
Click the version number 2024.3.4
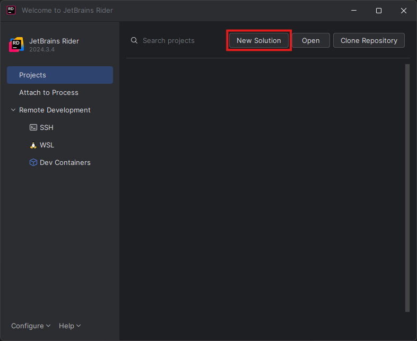point(42,49)
